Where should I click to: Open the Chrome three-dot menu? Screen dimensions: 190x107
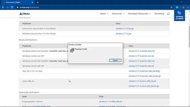188,7
